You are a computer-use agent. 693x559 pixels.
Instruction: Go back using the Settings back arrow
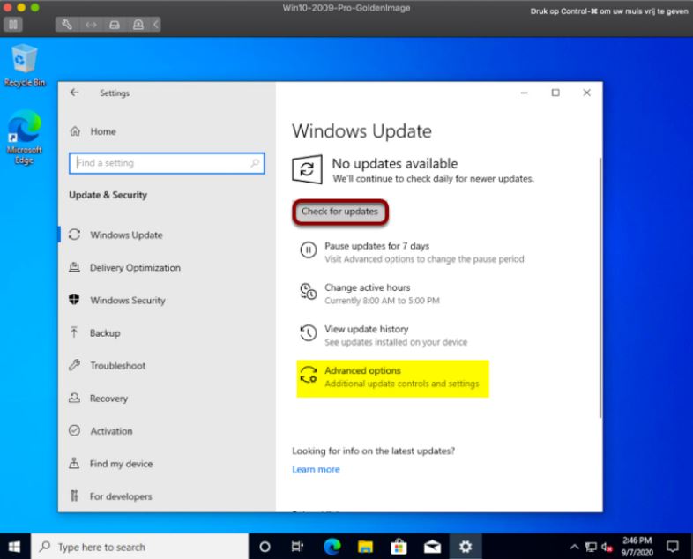[74, 93]
